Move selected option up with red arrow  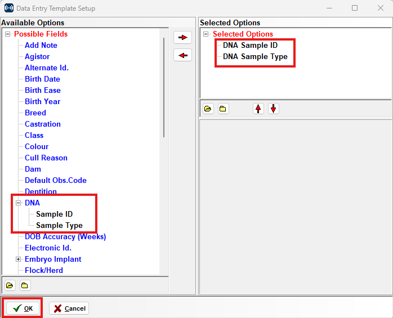coord(258,109)
